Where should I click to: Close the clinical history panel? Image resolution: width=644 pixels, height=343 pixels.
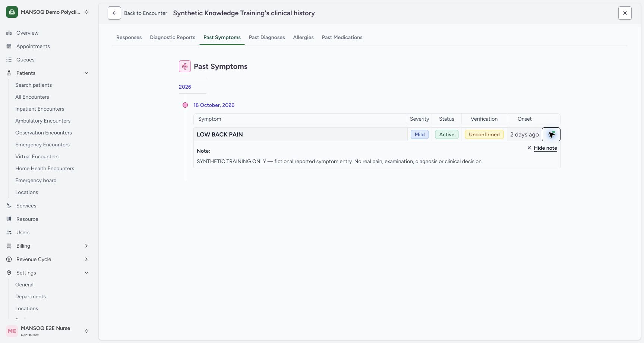tap(625, 13)
